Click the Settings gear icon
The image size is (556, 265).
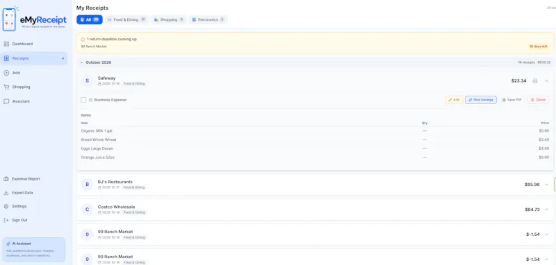point(6,206)
